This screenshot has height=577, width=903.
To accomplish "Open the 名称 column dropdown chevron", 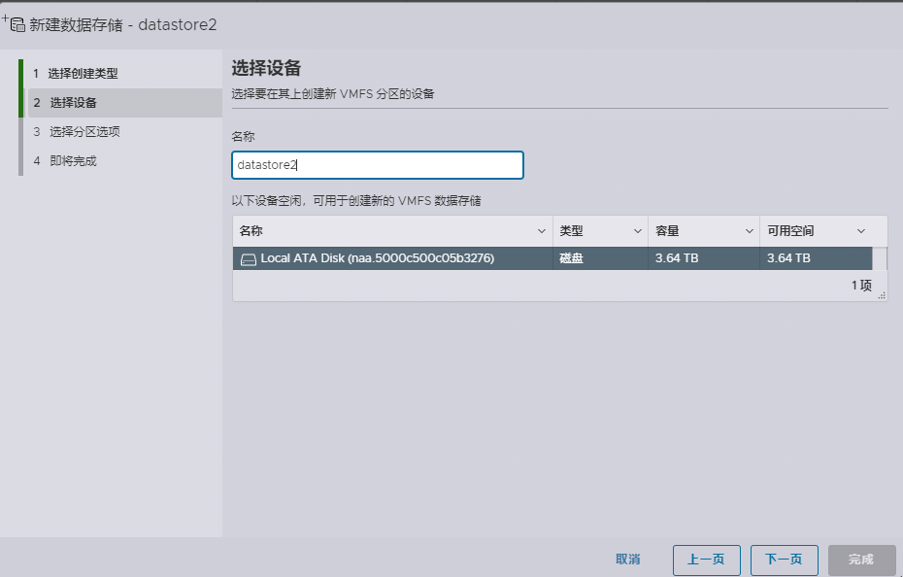I will click(x=542, y=231).
